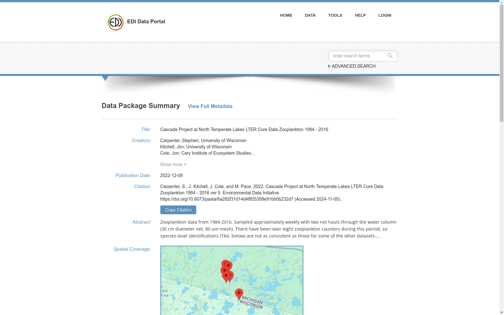
Task: Open the HELP menu
Action: pos(360,15)
